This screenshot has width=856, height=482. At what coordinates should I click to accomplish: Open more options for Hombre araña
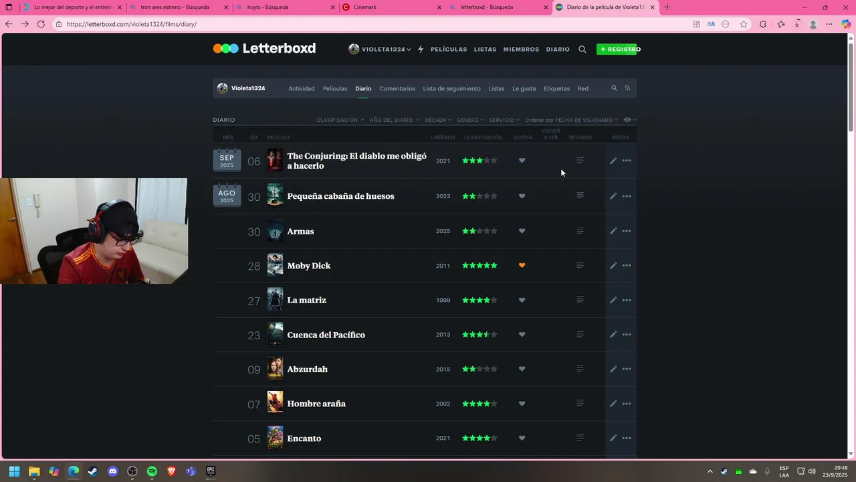coord(627,404)
